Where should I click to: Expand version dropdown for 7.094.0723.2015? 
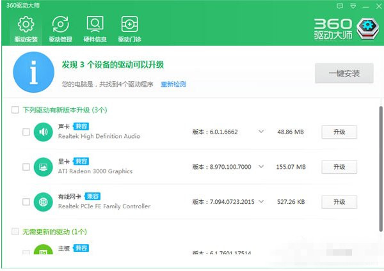[x=261, y=202]
